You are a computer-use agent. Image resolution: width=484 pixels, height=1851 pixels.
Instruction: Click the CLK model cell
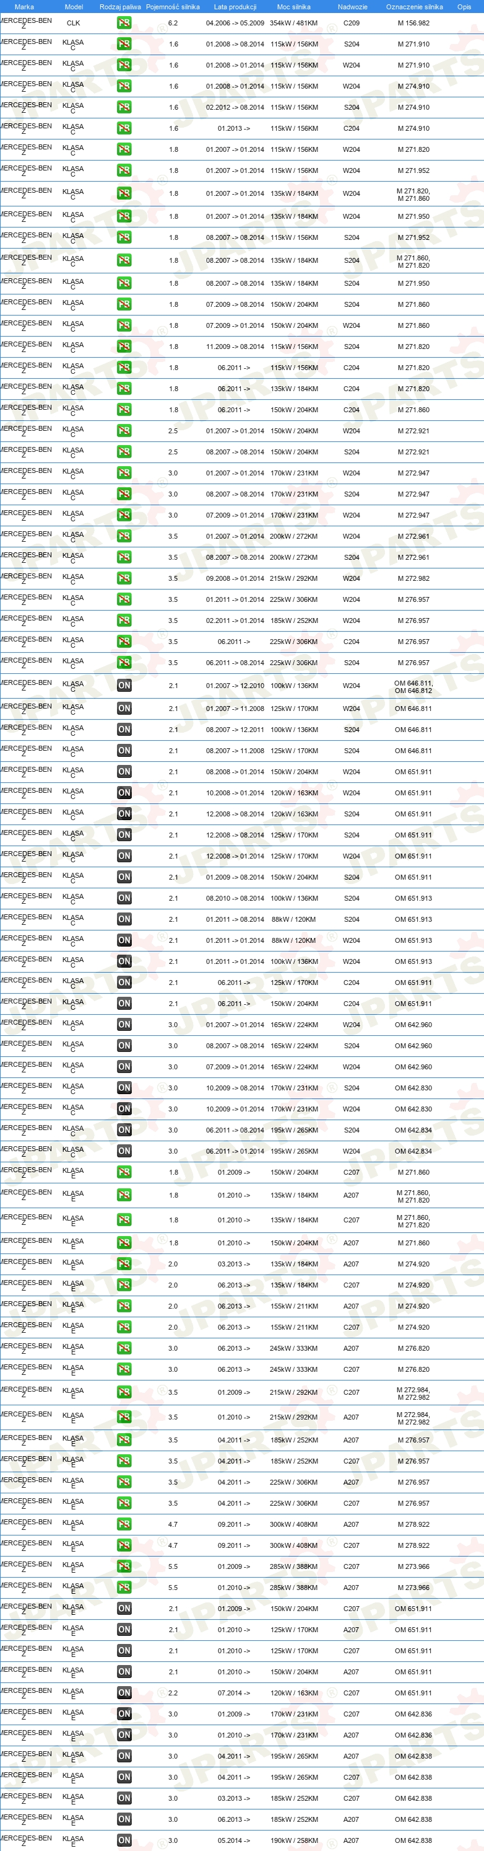[73, 23]
